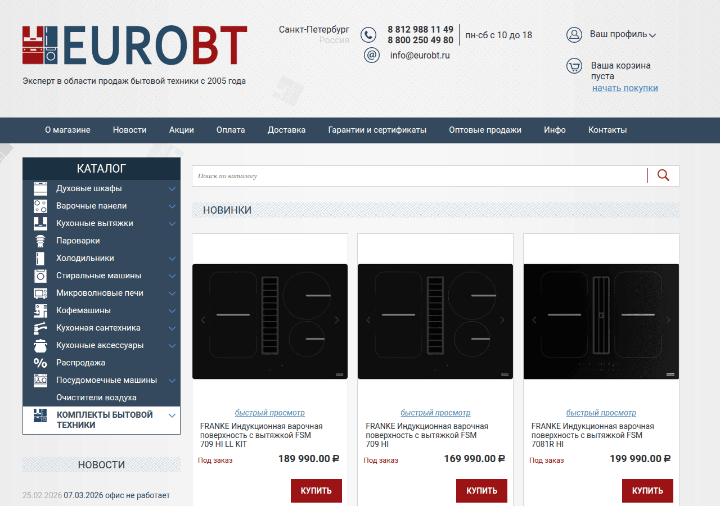Open the FSM 7081R HI product photo
The height and width of the screenshot is (506, 720).
[x=601, y=322]
